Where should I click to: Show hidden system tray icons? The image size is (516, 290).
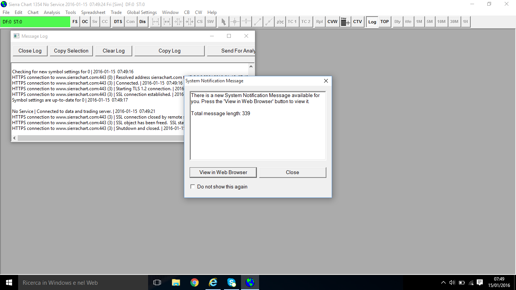tap(443, 282)
